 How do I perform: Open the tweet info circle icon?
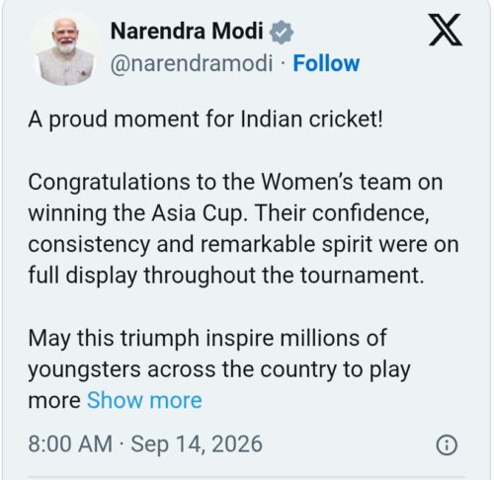447,445
